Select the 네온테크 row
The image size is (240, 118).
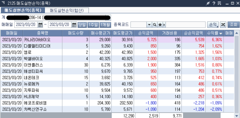117,78
